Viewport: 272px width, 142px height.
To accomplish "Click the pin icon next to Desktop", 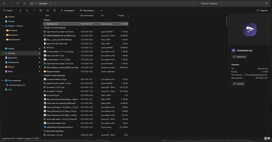I will click(39, 49).
